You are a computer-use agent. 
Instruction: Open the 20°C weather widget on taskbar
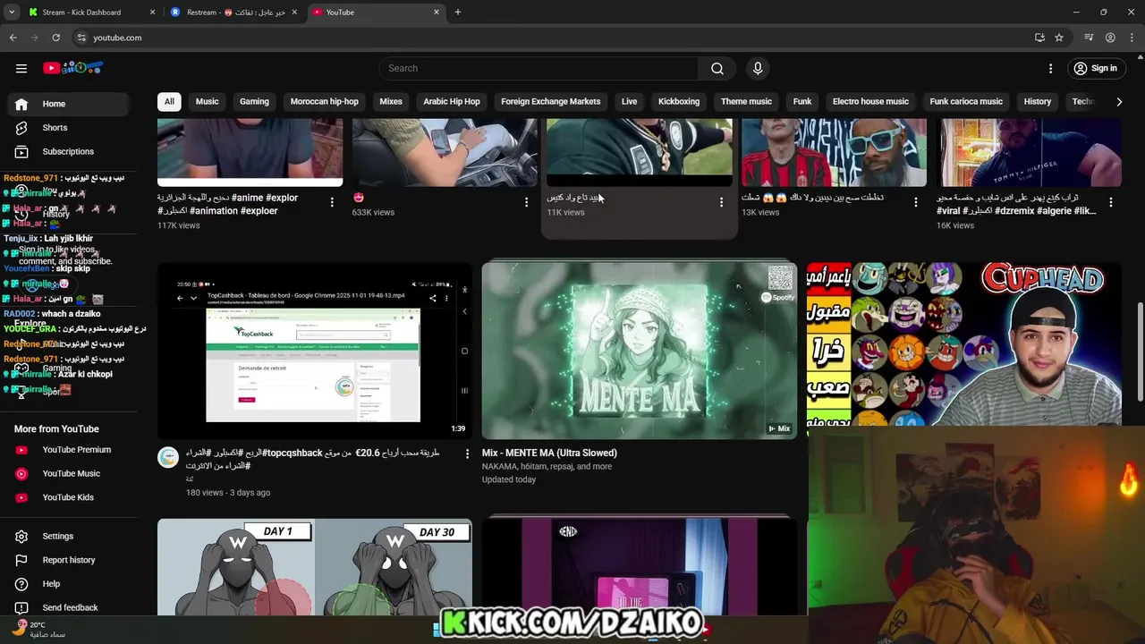click(x=39, y=630)
